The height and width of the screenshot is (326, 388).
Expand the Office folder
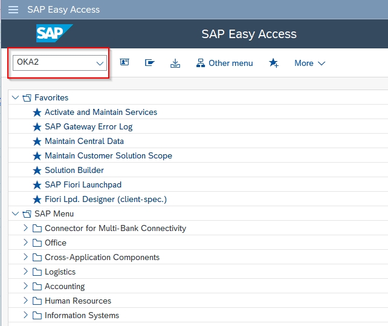click(25, 243)
